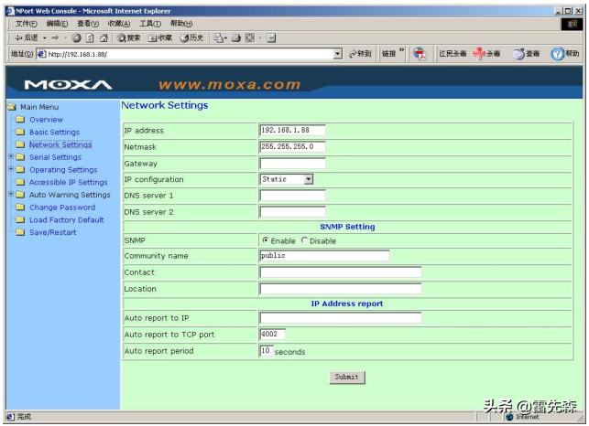The image size is (589, 426).
Task: Click the Change Password folder icon
Action: click(x=20, y=208)
